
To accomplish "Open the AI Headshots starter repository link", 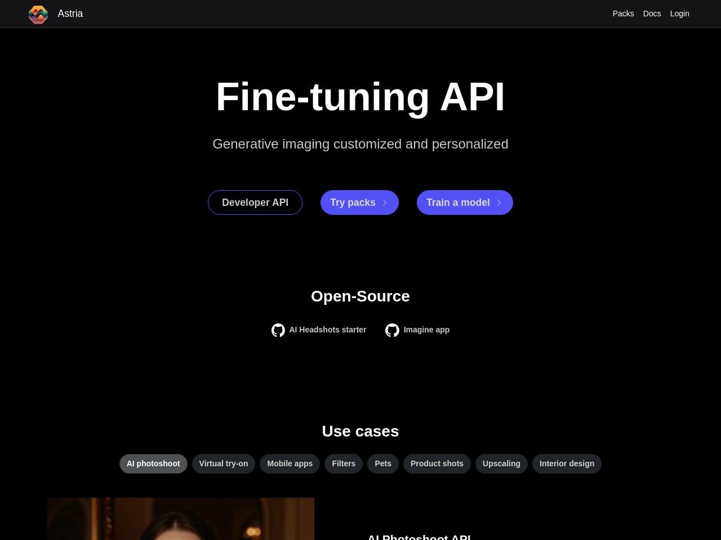I will click(327, 330).
